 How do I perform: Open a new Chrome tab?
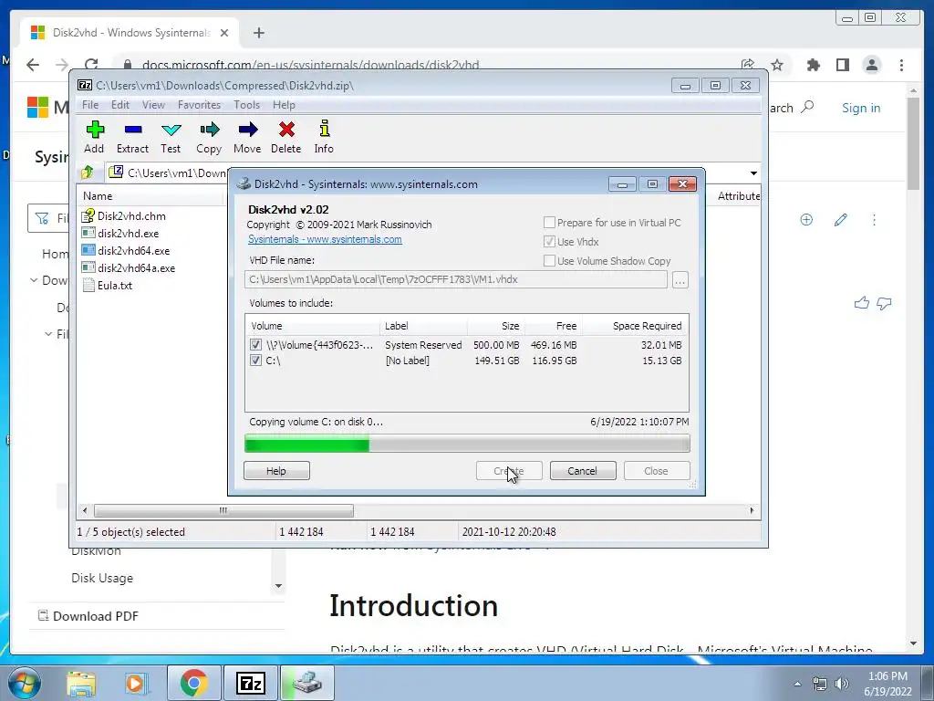258,33
